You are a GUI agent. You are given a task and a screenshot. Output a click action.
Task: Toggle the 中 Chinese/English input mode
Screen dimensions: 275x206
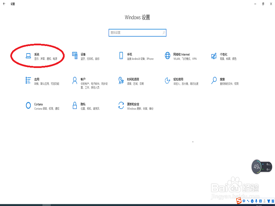click(244, 201)
